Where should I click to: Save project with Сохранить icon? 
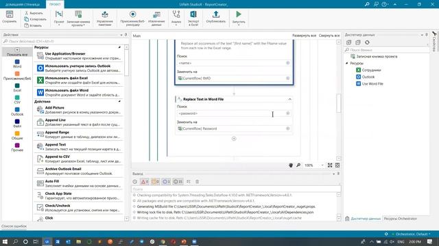(9, 16)
